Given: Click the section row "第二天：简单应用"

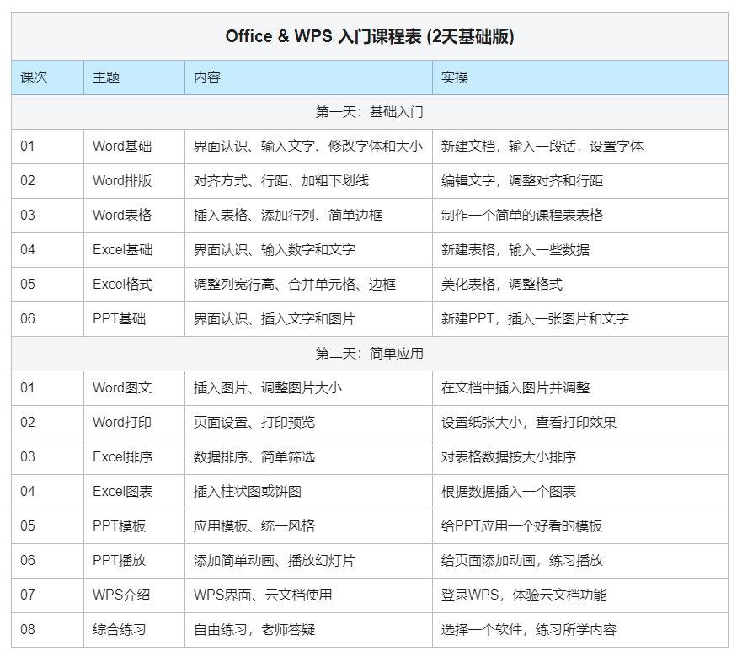Looking at the screenshot, I should coord(370,354).
